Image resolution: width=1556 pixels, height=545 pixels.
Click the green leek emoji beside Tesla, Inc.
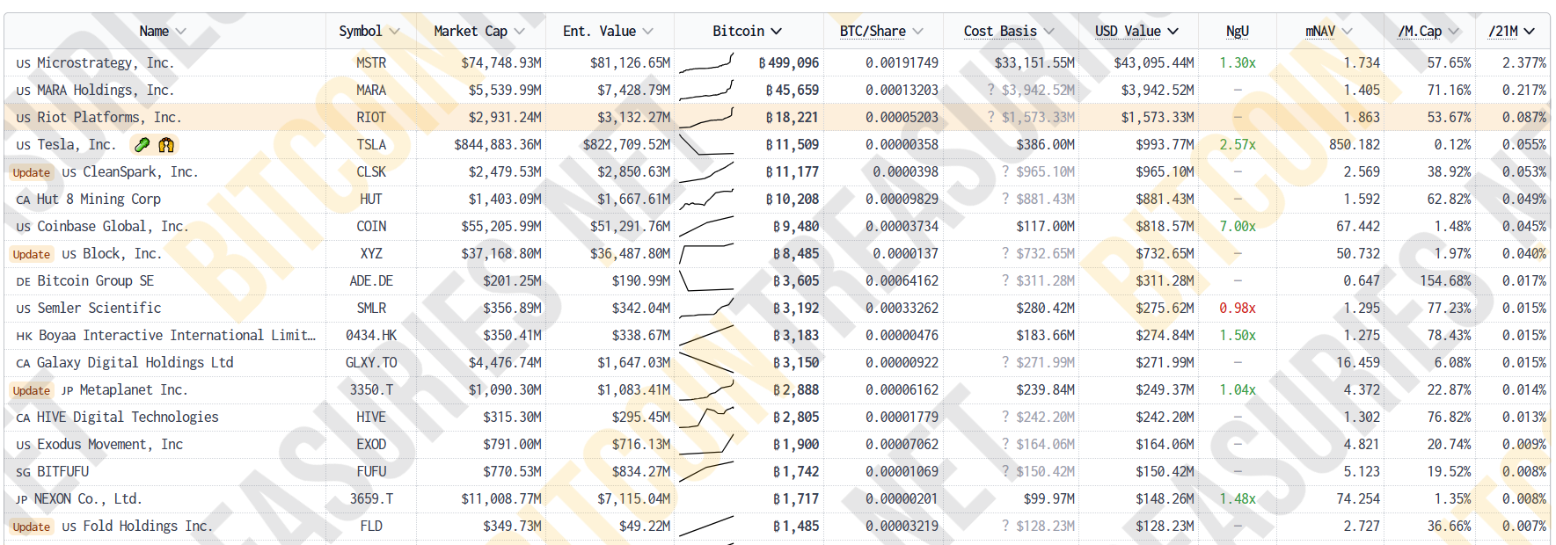click(x=142, y=145)
